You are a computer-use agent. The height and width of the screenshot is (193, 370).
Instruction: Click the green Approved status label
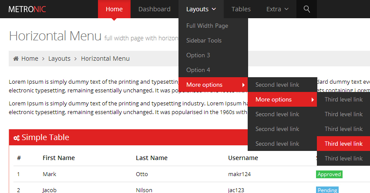pyautogui.click(x=329, y=174)
